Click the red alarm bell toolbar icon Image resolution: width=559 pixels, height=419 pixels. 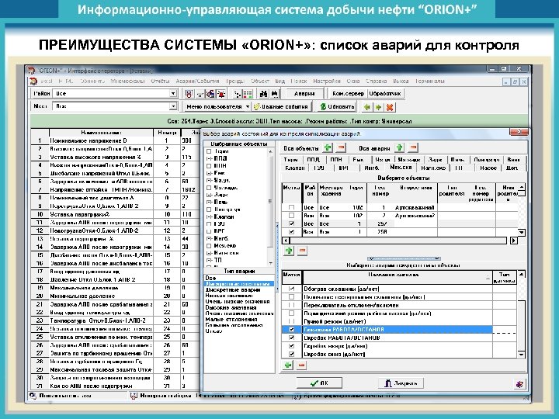(x=221, y=94)
